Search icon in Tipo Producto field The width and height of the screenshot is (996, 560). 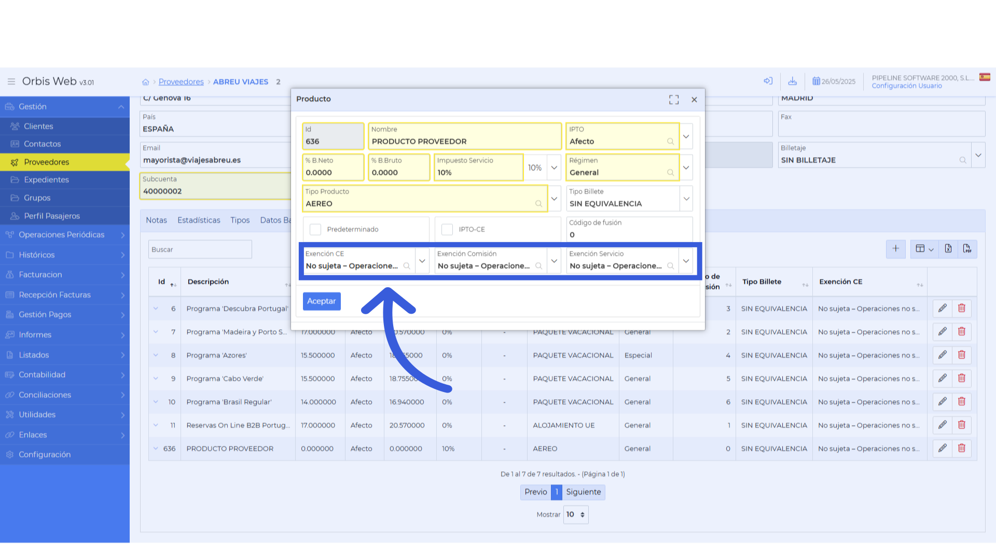(538, 204)
